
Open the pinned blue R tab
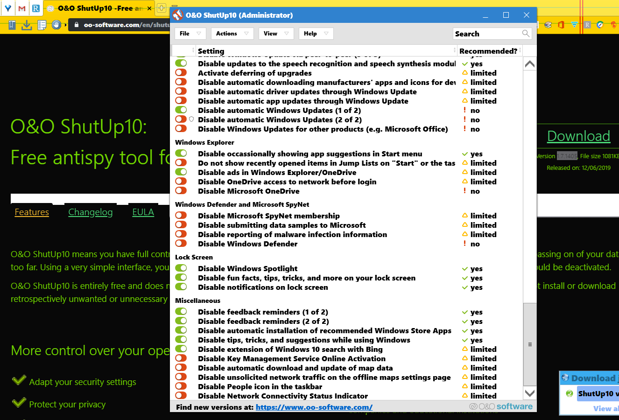click(x=35, y=8)
